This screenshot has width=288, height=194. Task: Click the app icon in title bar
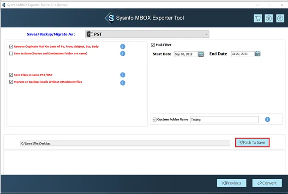pyautogui.click(x=4, y=5)
